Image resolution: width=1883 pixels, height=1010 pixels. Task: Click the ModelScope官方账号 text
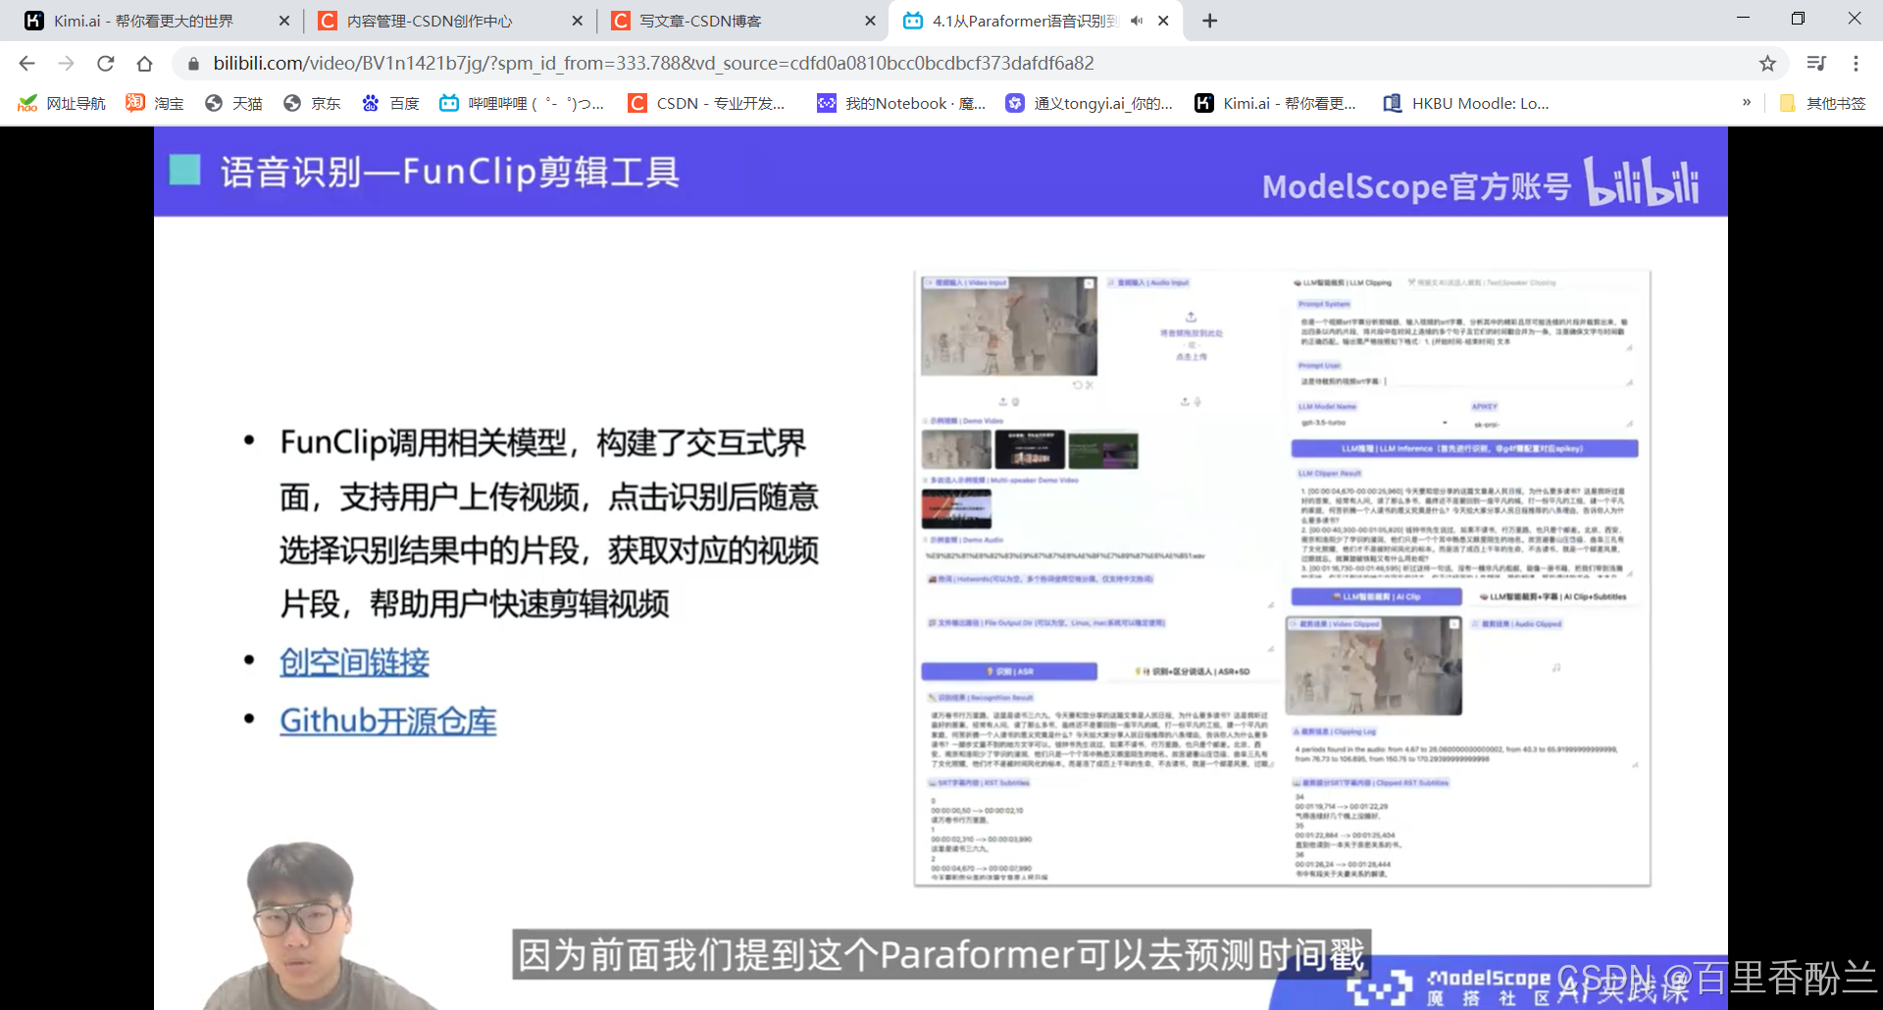pos(1416,185)
